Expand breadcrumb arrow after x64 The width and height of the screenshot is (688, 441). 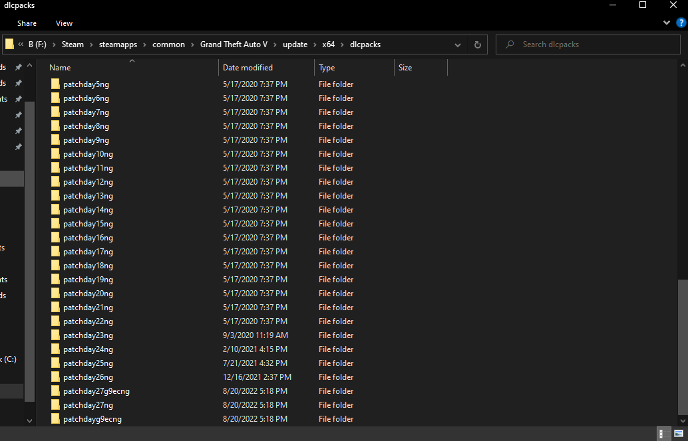click(342, 44)
